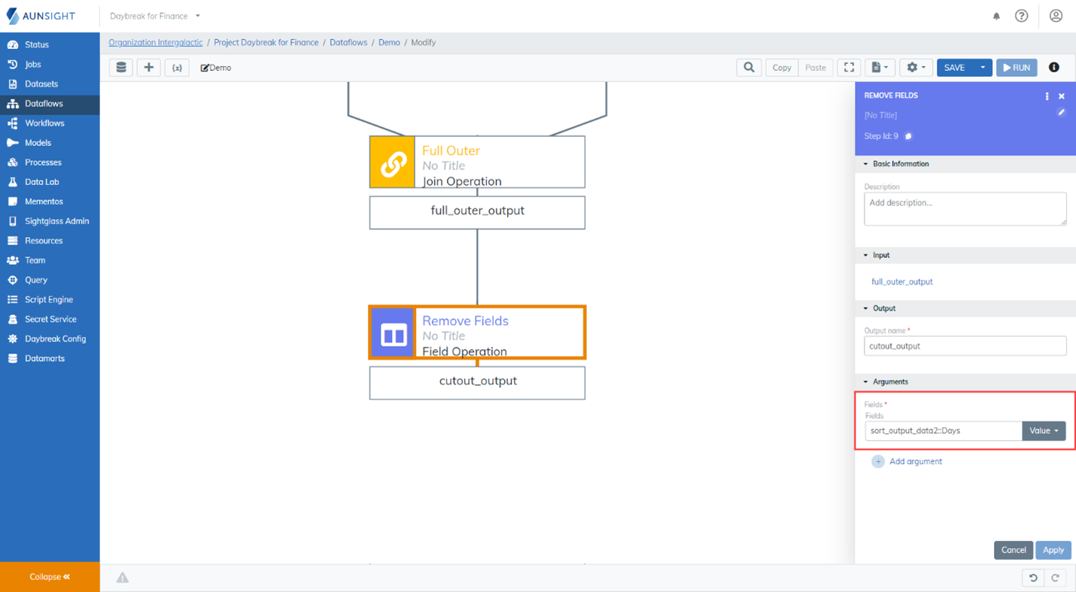The image size is (1076, 592).
Task: Toggle fullscreen canvas view icon
Action: pos(849,68)
